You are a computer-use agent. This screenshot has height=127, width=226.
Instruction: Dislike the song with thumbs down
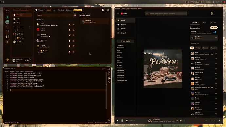pyautogui.click(x=177, y=121)
